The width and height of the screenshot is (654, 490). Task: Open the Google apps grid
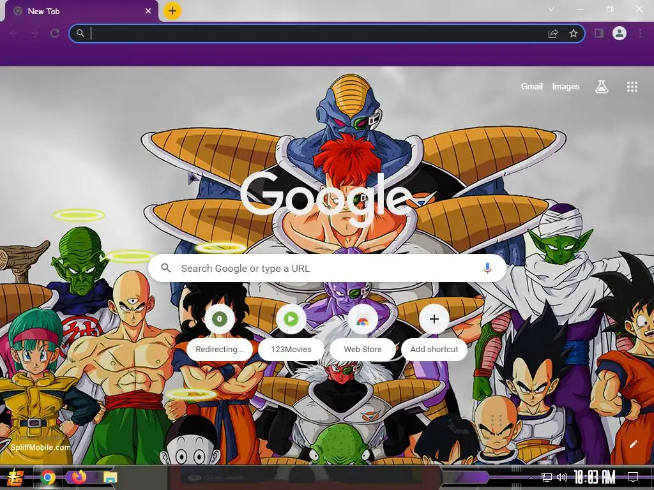(x=632, y=87)
